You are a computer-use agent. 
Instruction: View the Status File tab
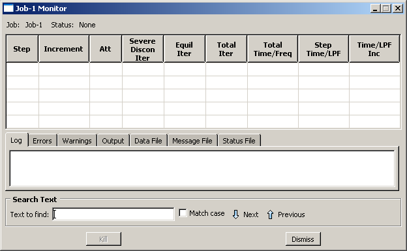click(239, 141)
